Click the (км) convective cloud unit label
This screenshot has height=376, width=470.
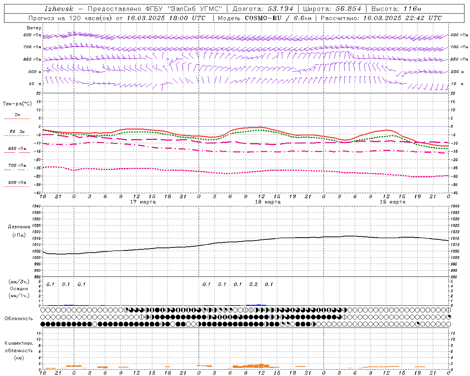[19, 358]
